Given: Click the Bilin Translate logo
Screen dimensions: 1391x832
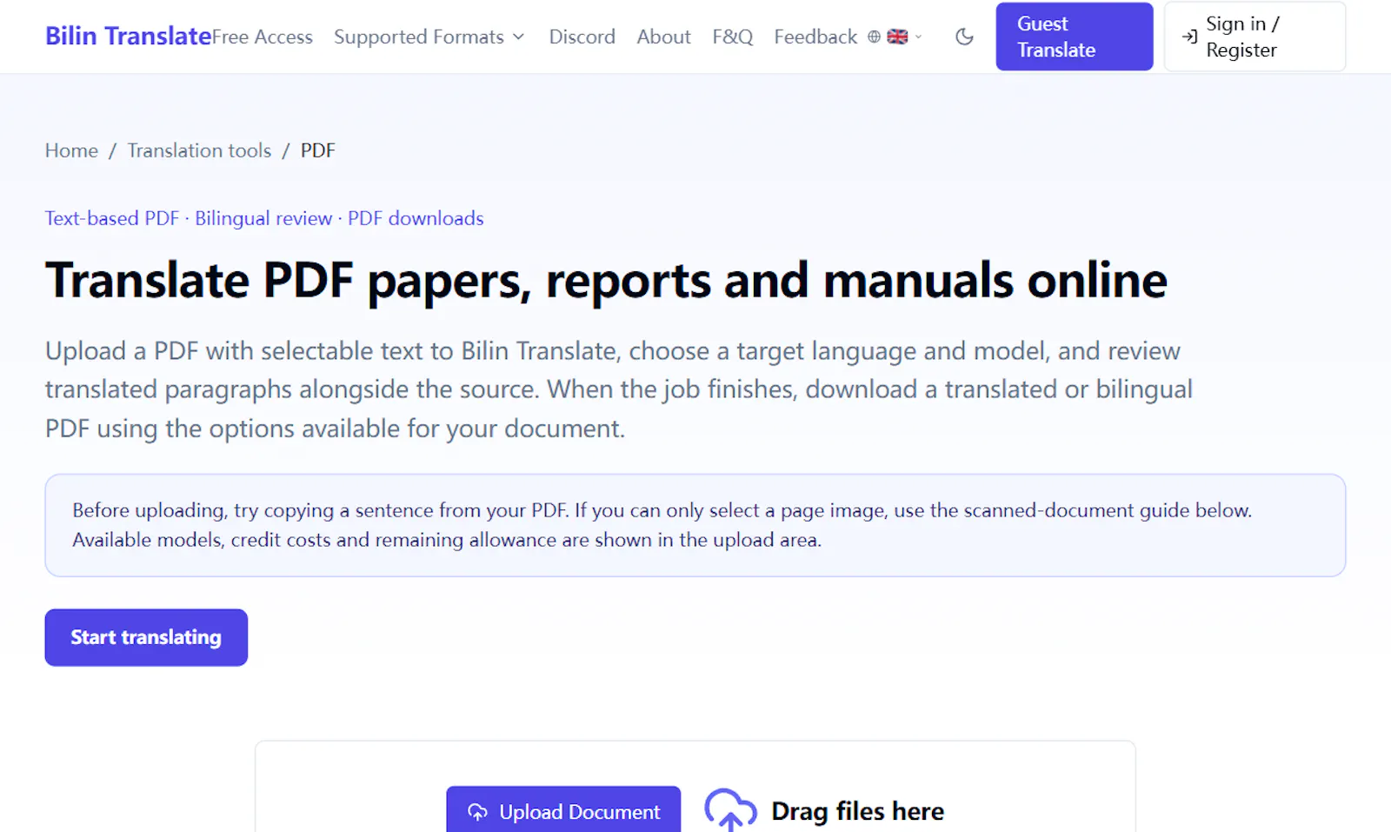Looking at the screenshot, I should coord(129,36).
